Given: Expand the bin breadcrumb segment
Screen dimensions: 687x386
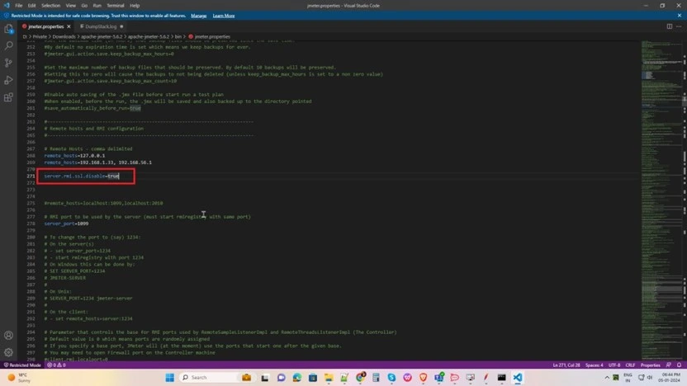Looking at the screenshot, I should (x=178, y=37).
